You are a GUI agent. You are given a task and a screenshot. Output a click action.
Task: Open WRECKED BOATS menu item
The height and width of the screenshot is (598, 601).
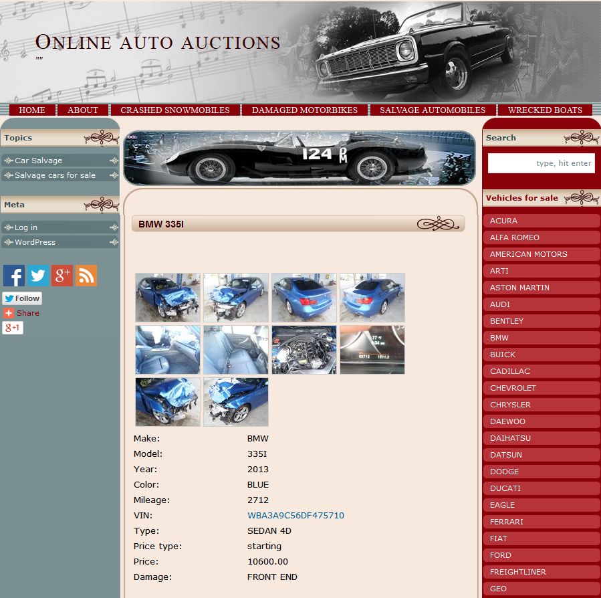545,110
